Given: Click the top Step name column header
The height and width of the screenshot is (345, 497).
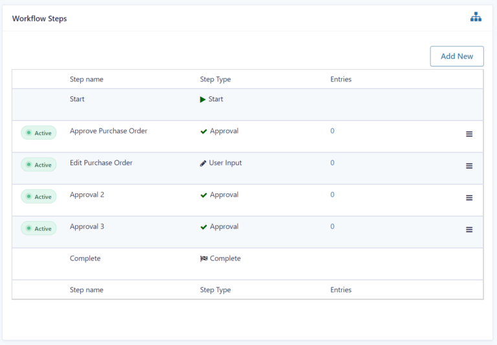Looking at the screenshot, I should 87,79.
